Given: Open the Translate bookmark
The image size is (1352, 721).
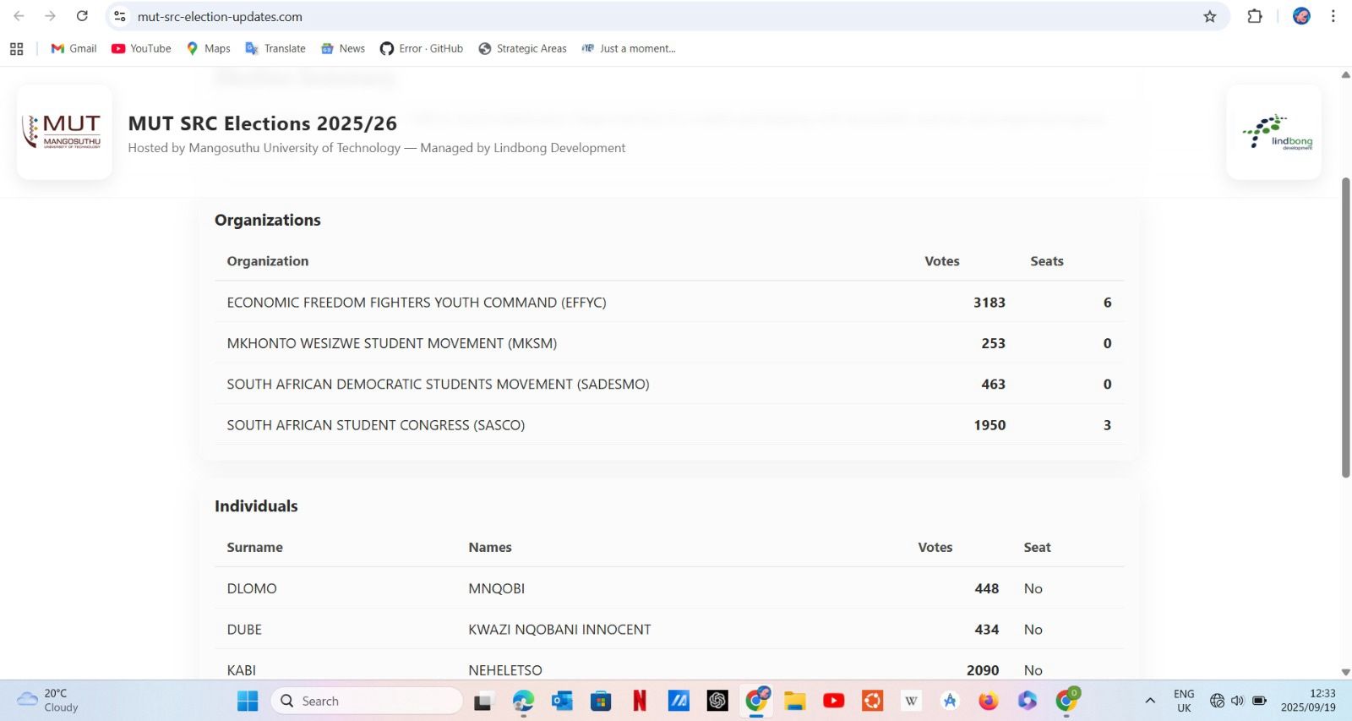Looking at the screenshot, I should click(x=275, y=49).
